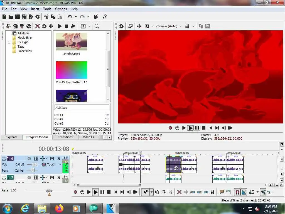Screen dimensions: 285x214
Task: Click the Add tags input field
Action: point(82,107)
